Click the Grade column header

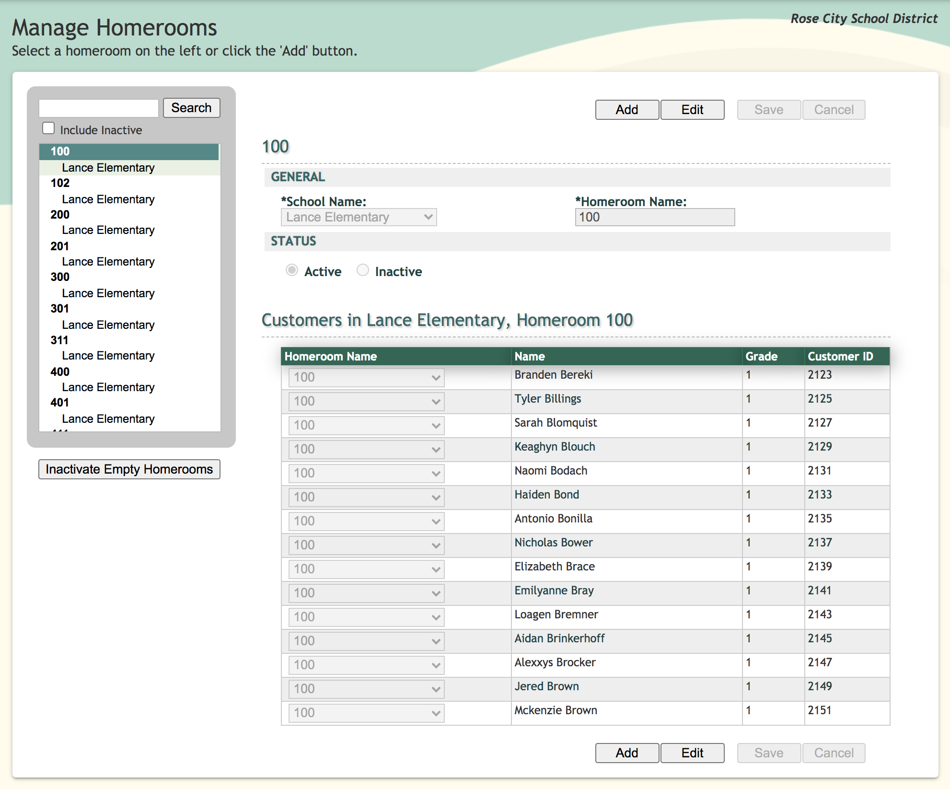(761, 356)
